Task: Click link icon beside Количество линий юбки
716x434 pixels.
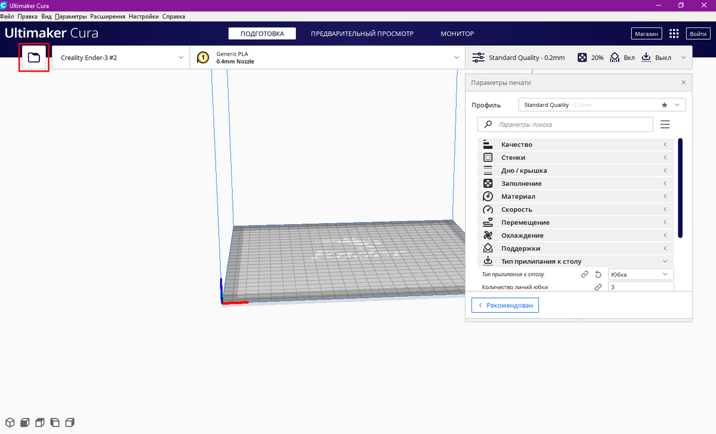Action: [x=598, y=287]
